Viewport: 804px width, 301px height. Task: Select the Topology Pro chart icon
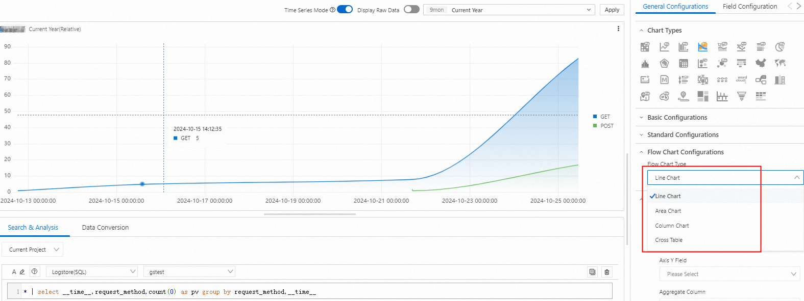coord(722,63)
